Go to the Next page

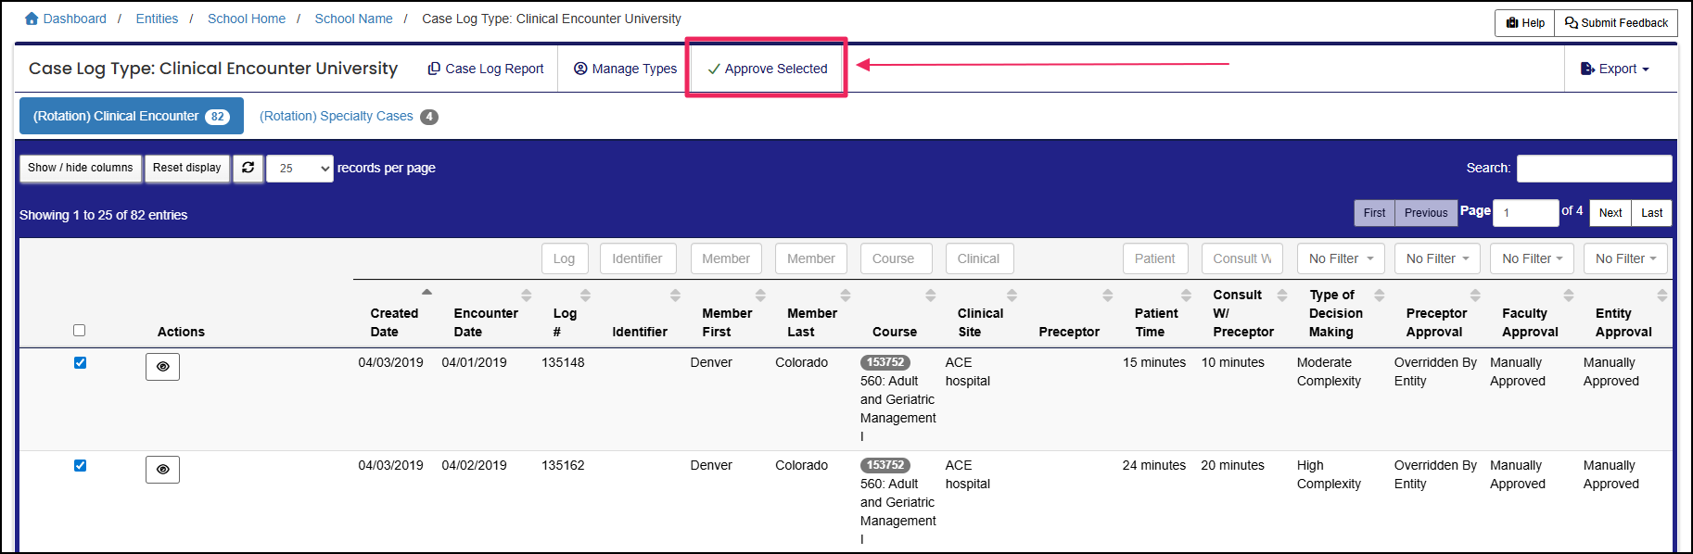pyautogui.click(x=1610, y=213)
